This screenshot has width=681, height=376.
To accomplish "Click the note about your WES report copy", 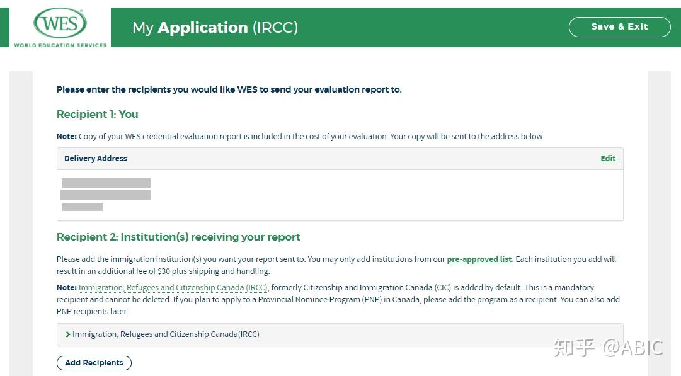I will click(300, 137).
